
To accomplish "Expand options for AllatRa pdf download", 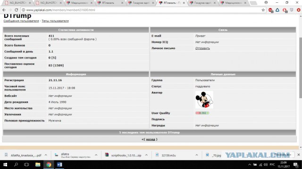I will pos(46,155).
